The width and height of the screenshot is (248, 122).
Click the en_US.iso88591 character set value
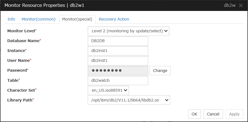(107, 90)
